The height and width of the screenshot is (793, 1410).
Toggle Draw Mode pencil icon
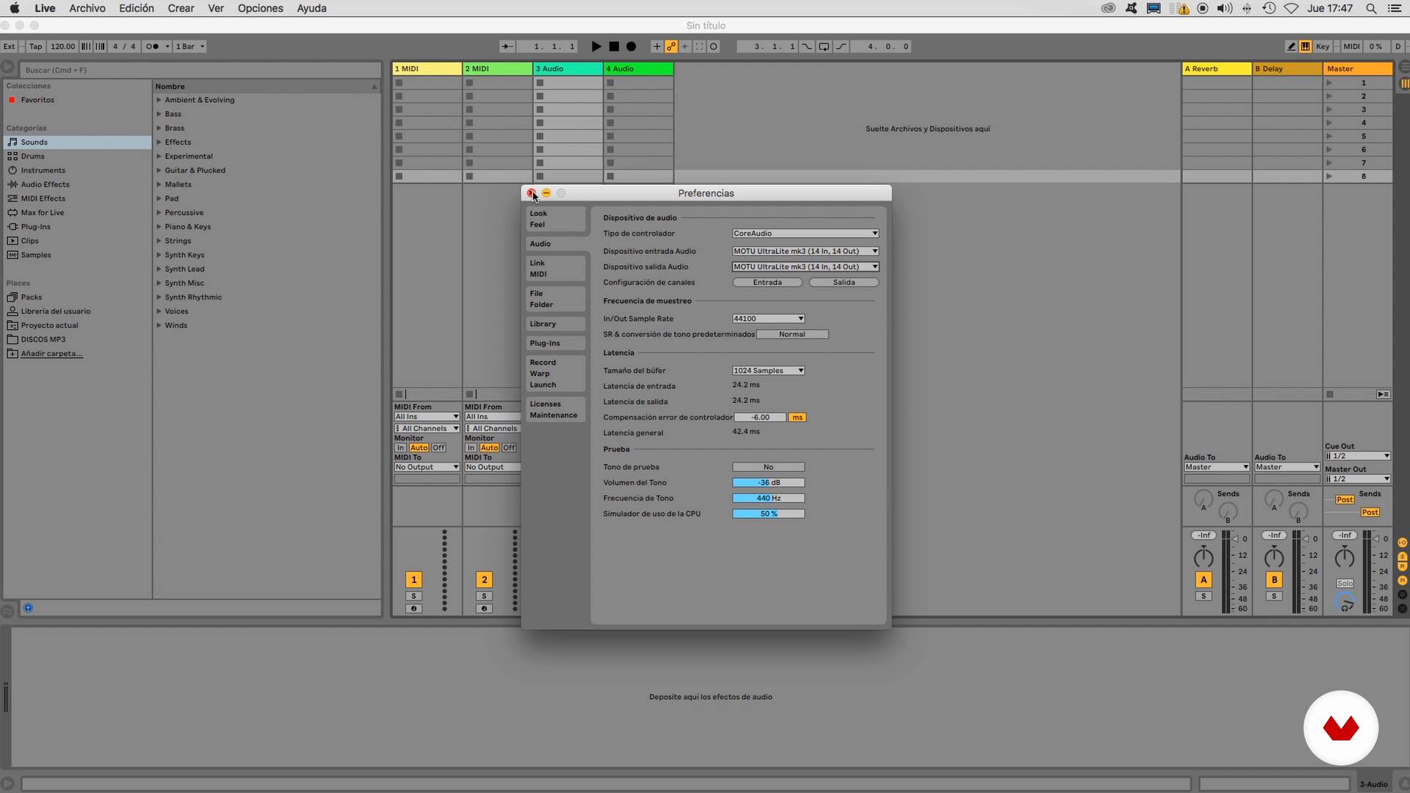click(x=1291, y=46)
